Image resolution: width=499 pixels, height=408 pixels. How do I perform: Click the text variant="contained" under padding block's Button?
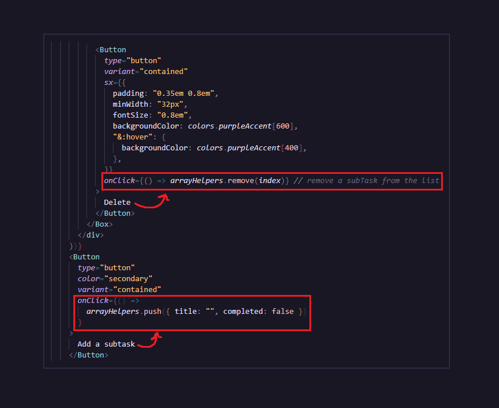pyautogui.click(x=146, y=71)
